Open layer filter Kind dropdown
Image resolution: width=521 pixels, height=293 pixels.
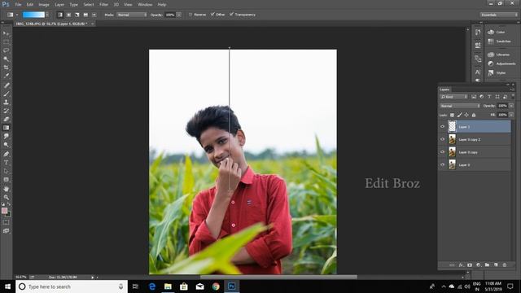pyautogui.click(x=453, y=97)
